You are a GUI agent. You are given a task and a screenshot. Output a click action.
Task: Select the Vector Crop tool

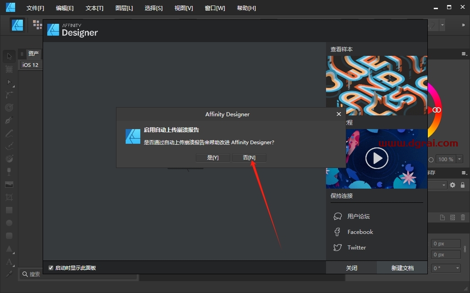tap(9, 197)
